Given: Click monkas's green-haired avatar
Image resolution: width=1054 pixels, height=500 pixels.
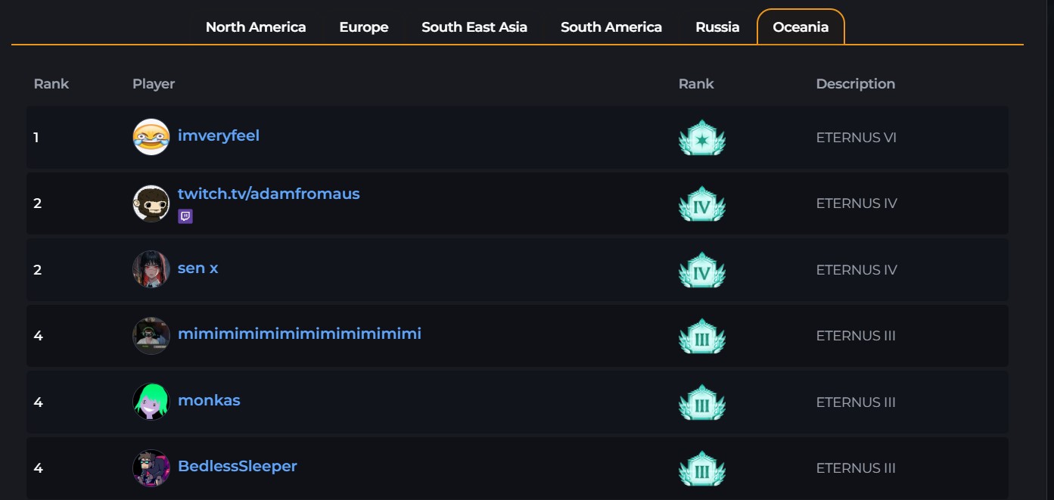Looking at the screenshot, I should tap(151, 402).
